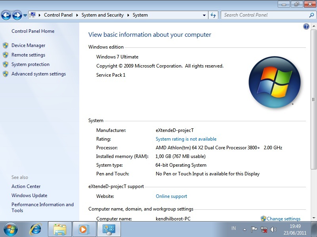This screenshot has height=237, width=317.
Task: Click the shield icon beside System protection
Action: 6,64
